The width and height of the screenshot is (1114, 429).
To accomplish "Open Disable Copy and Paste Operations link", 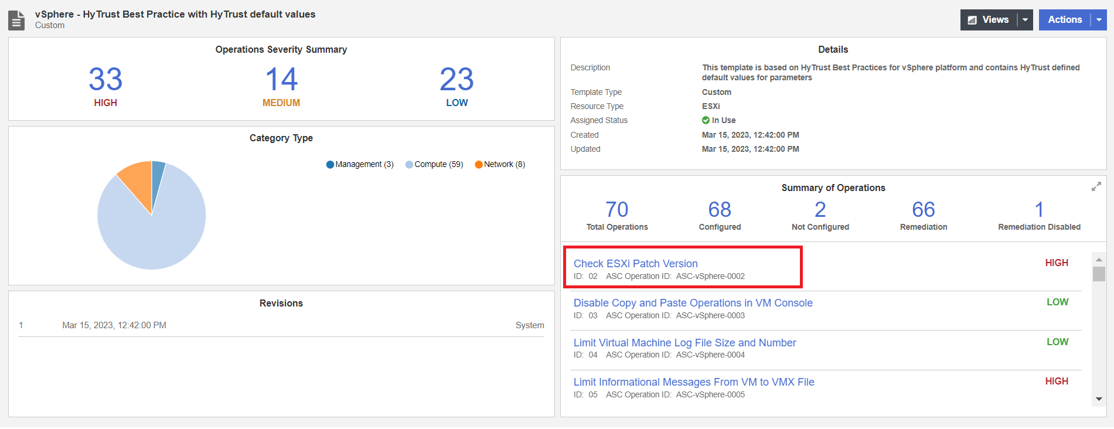I will tap(693, 303).
